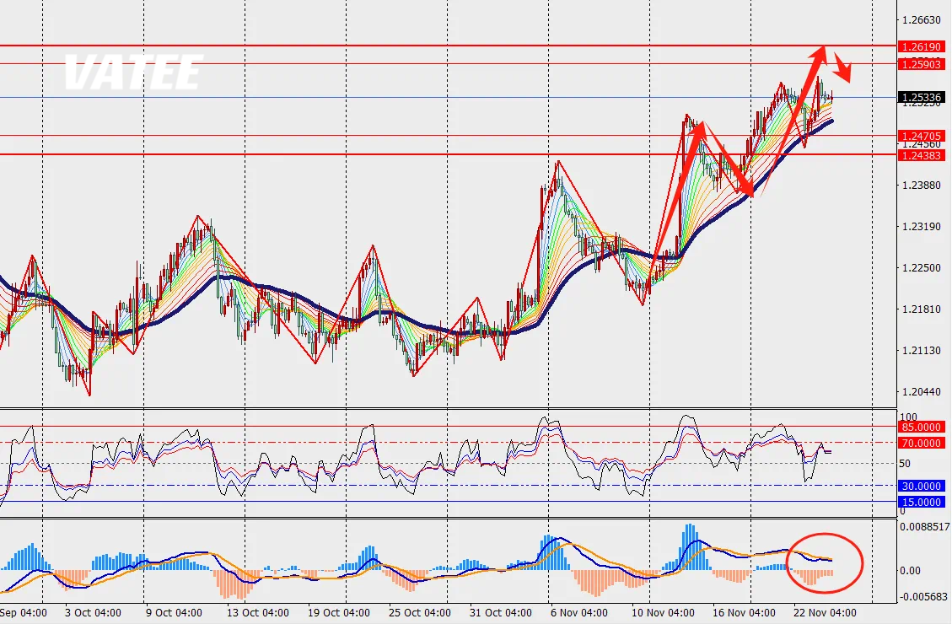The image size is (952, 624).
Task: Click the small red down arrow near 1.25903
Action: coord(844,68)
